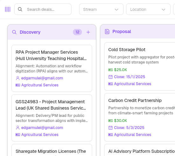Viewport: 175px width, 156px height.
Task: Open RPA Project Manager Services deal title
Action: [51, 55]
